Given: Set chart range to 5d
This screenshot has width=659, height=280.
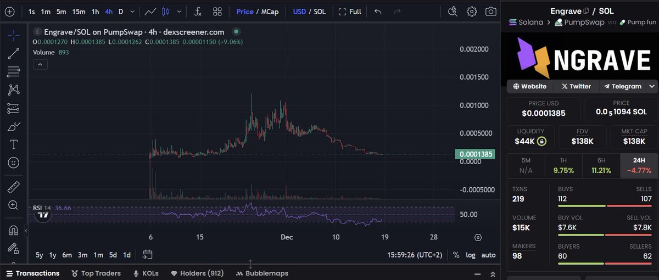Looking at the screenshot, I should coord(112,255).
